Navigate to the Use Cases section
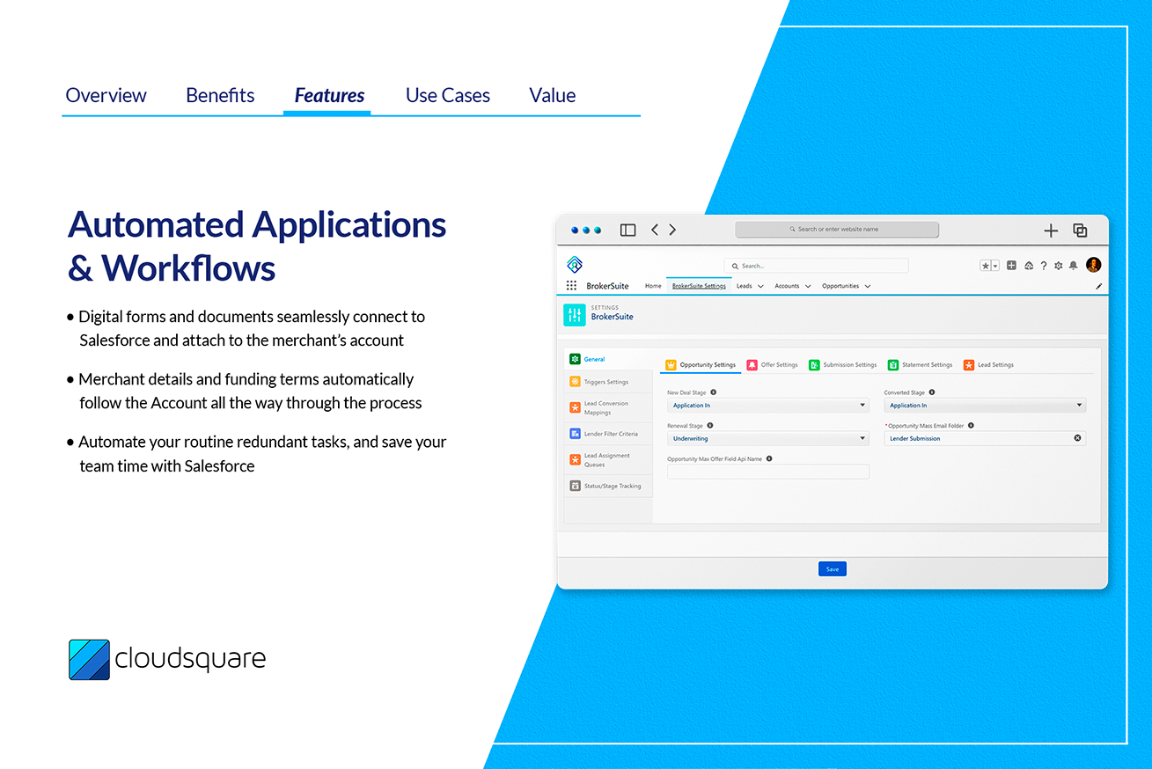 (x=447, y=95)
